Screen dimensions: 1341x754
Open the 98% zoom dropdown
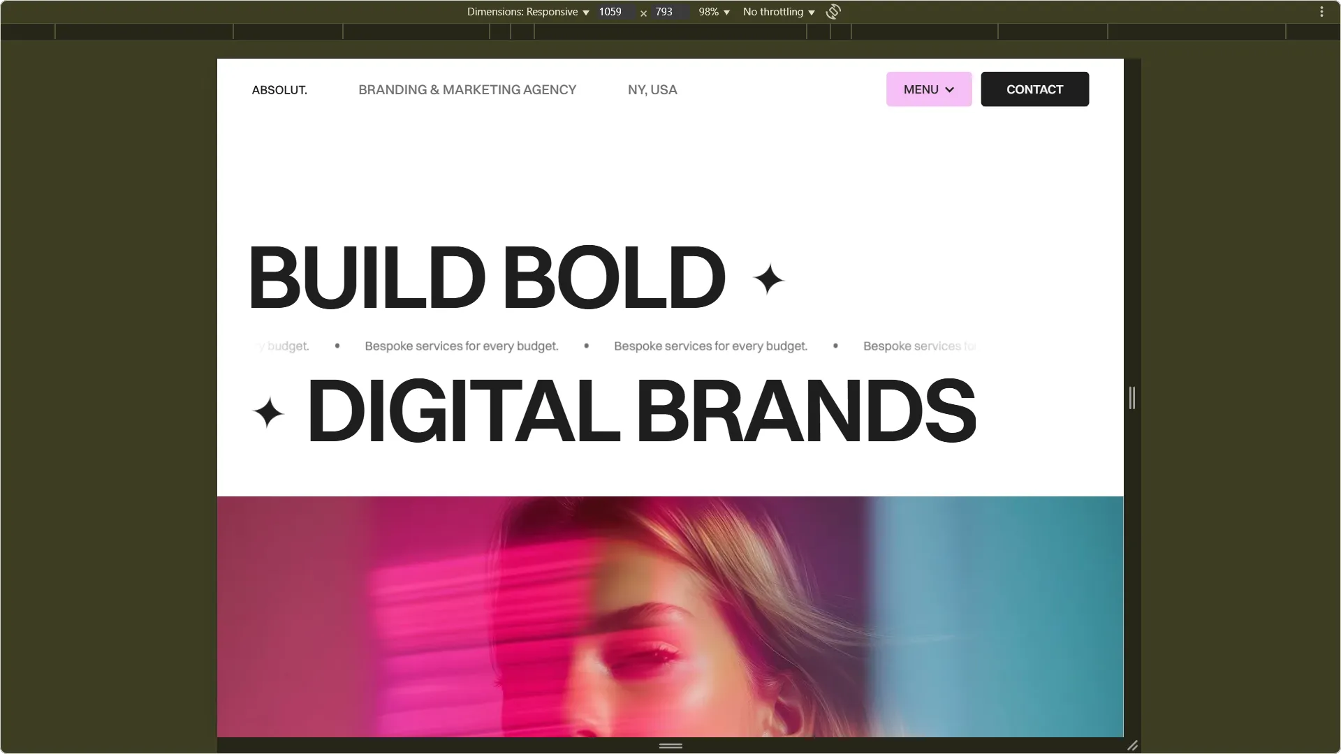[x=714, y=12]
